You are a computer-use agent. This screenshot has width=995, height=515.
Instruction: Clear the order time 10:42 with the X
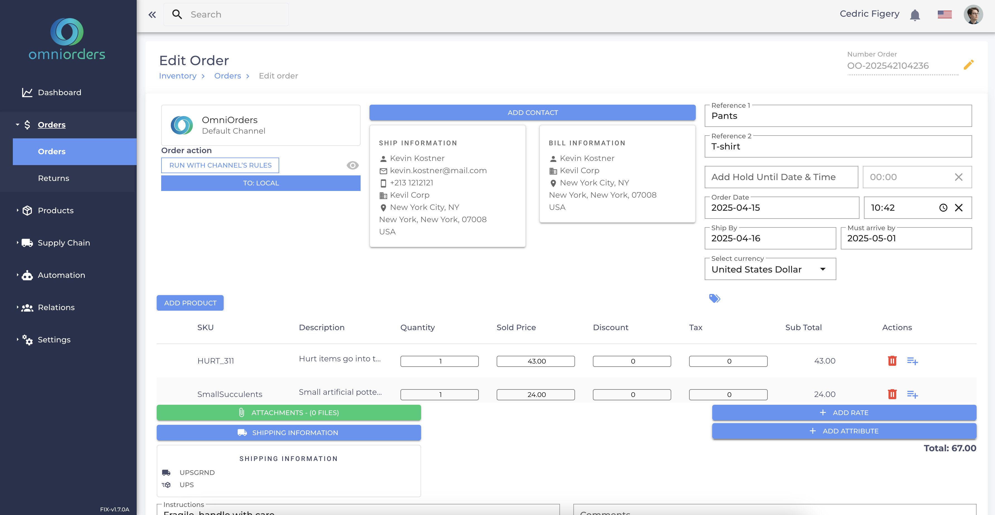(959, 208)
